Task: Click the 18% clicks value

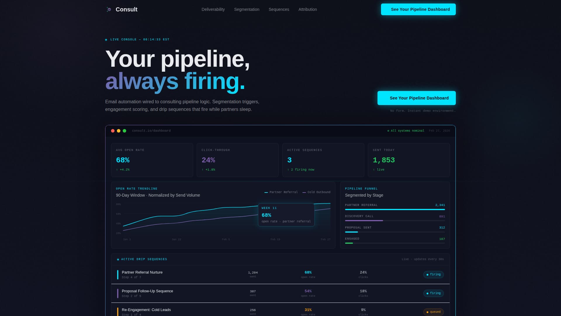Action: click(x=363, y=291)
